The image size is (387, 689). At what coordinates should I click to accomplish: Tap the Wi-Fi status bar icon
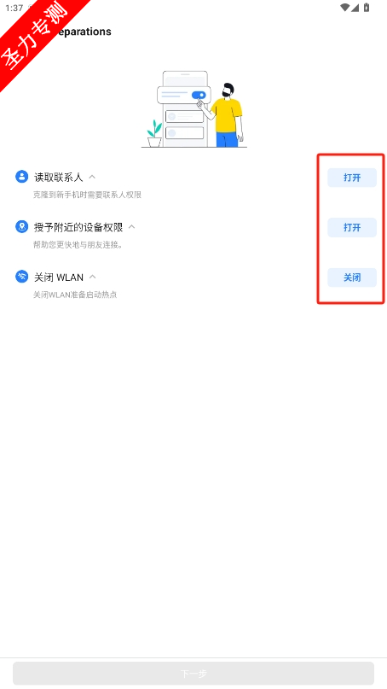(x=345, y=8)
